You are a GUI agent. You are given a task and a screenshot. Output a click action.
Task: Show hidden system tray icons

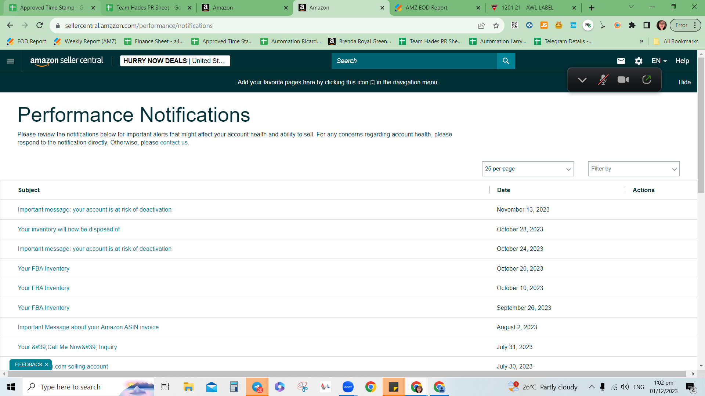[x=592, y=387]
